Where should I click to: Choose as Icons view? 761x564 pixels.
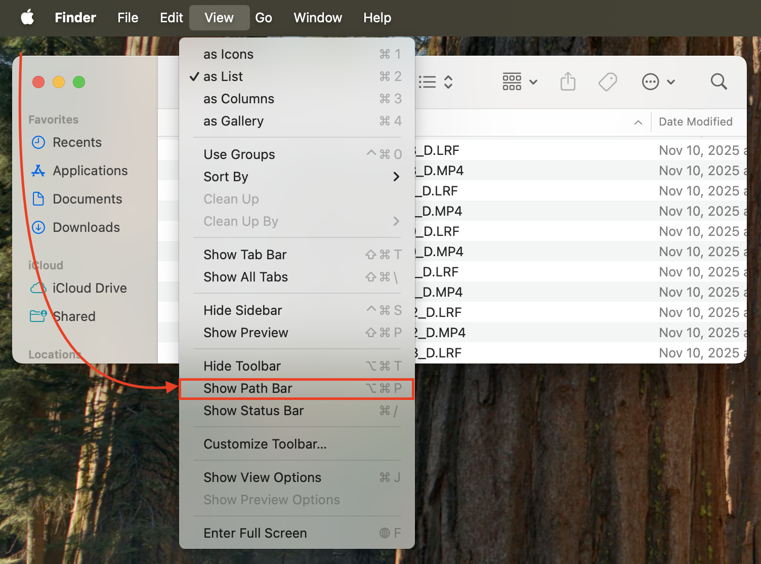pyautogui.click(x=297, y=54)
